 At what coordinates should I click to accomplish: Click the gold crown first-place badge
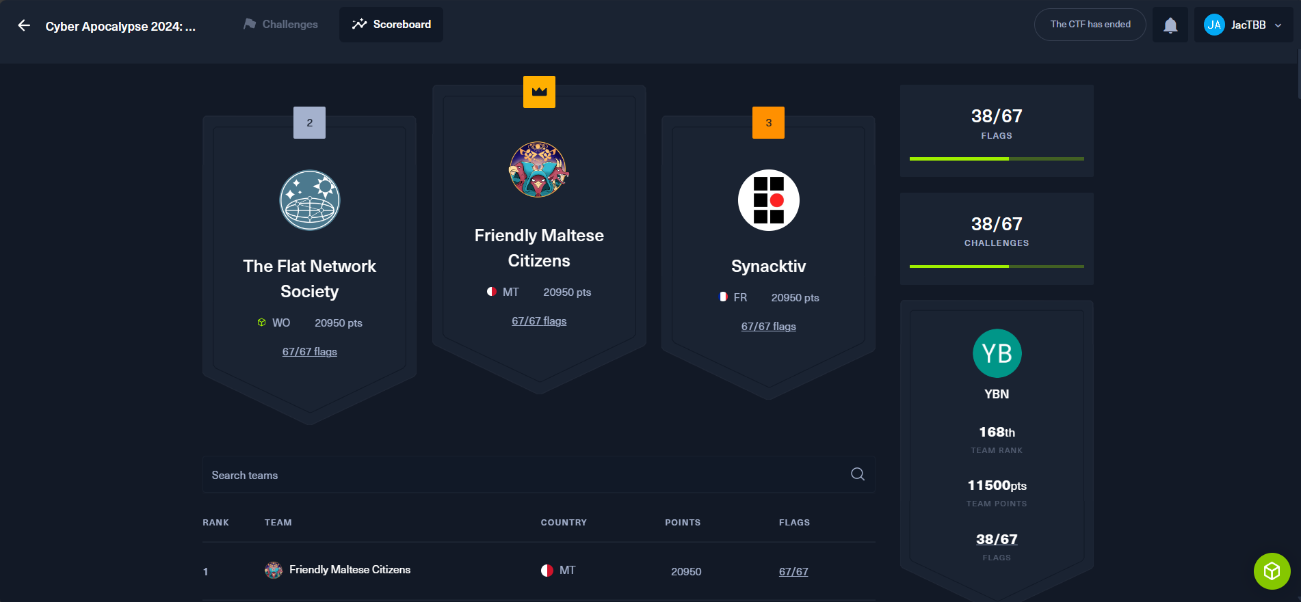click(x=539, y=92)
